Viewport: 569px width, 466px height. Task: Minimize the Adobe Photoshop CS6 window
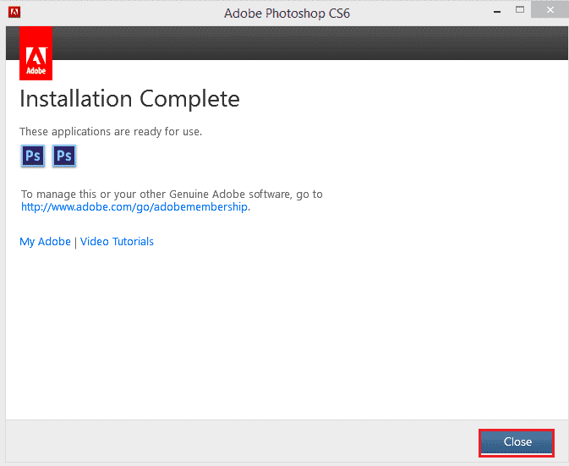(x=497, y=12)
